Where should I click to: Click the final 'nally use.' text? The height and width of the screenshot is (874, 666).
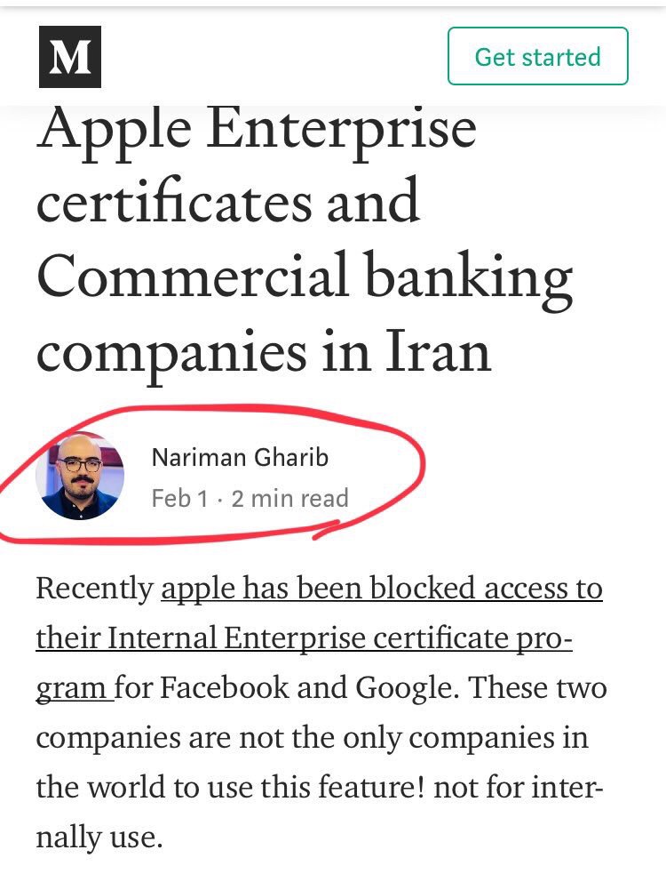point(99,838)
